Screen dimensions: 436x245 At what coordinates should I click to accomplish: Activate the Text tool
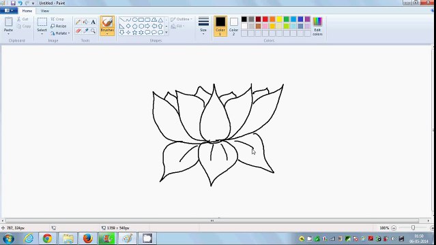(93, 22)
